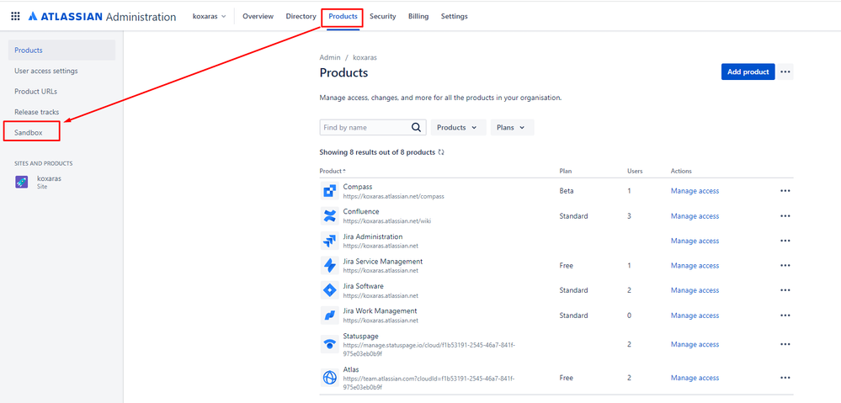Screen dimensions: 841x403
Task: Open Sandbox in the sidebar
Action: (29, 132)
